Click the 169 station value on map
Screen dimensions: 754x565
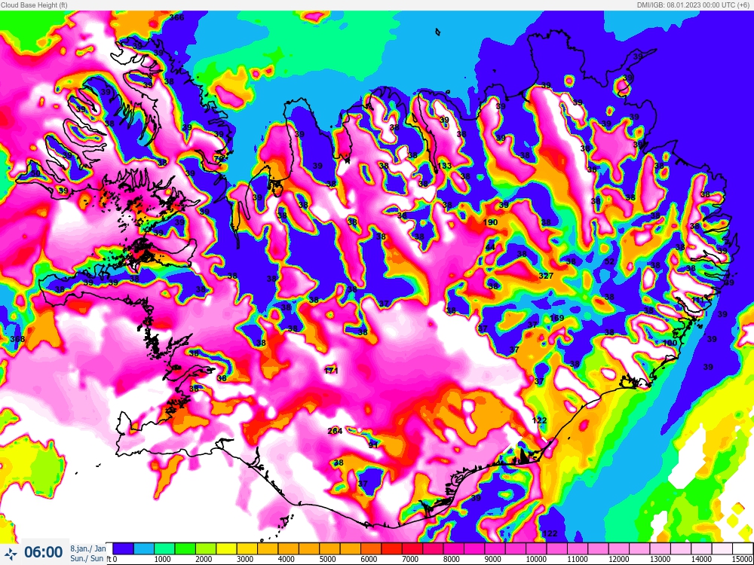click(x=557, y=318)
